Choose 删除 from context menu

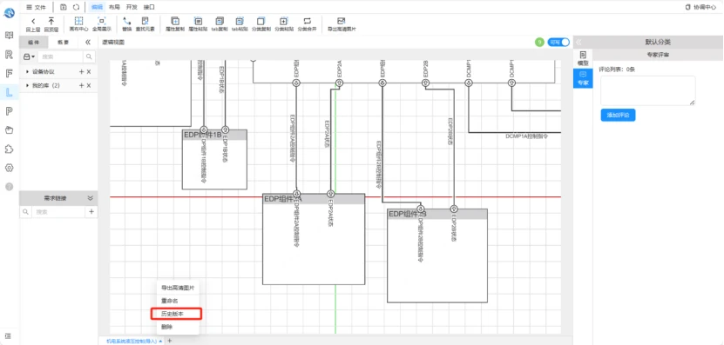[x=178, y=327]
